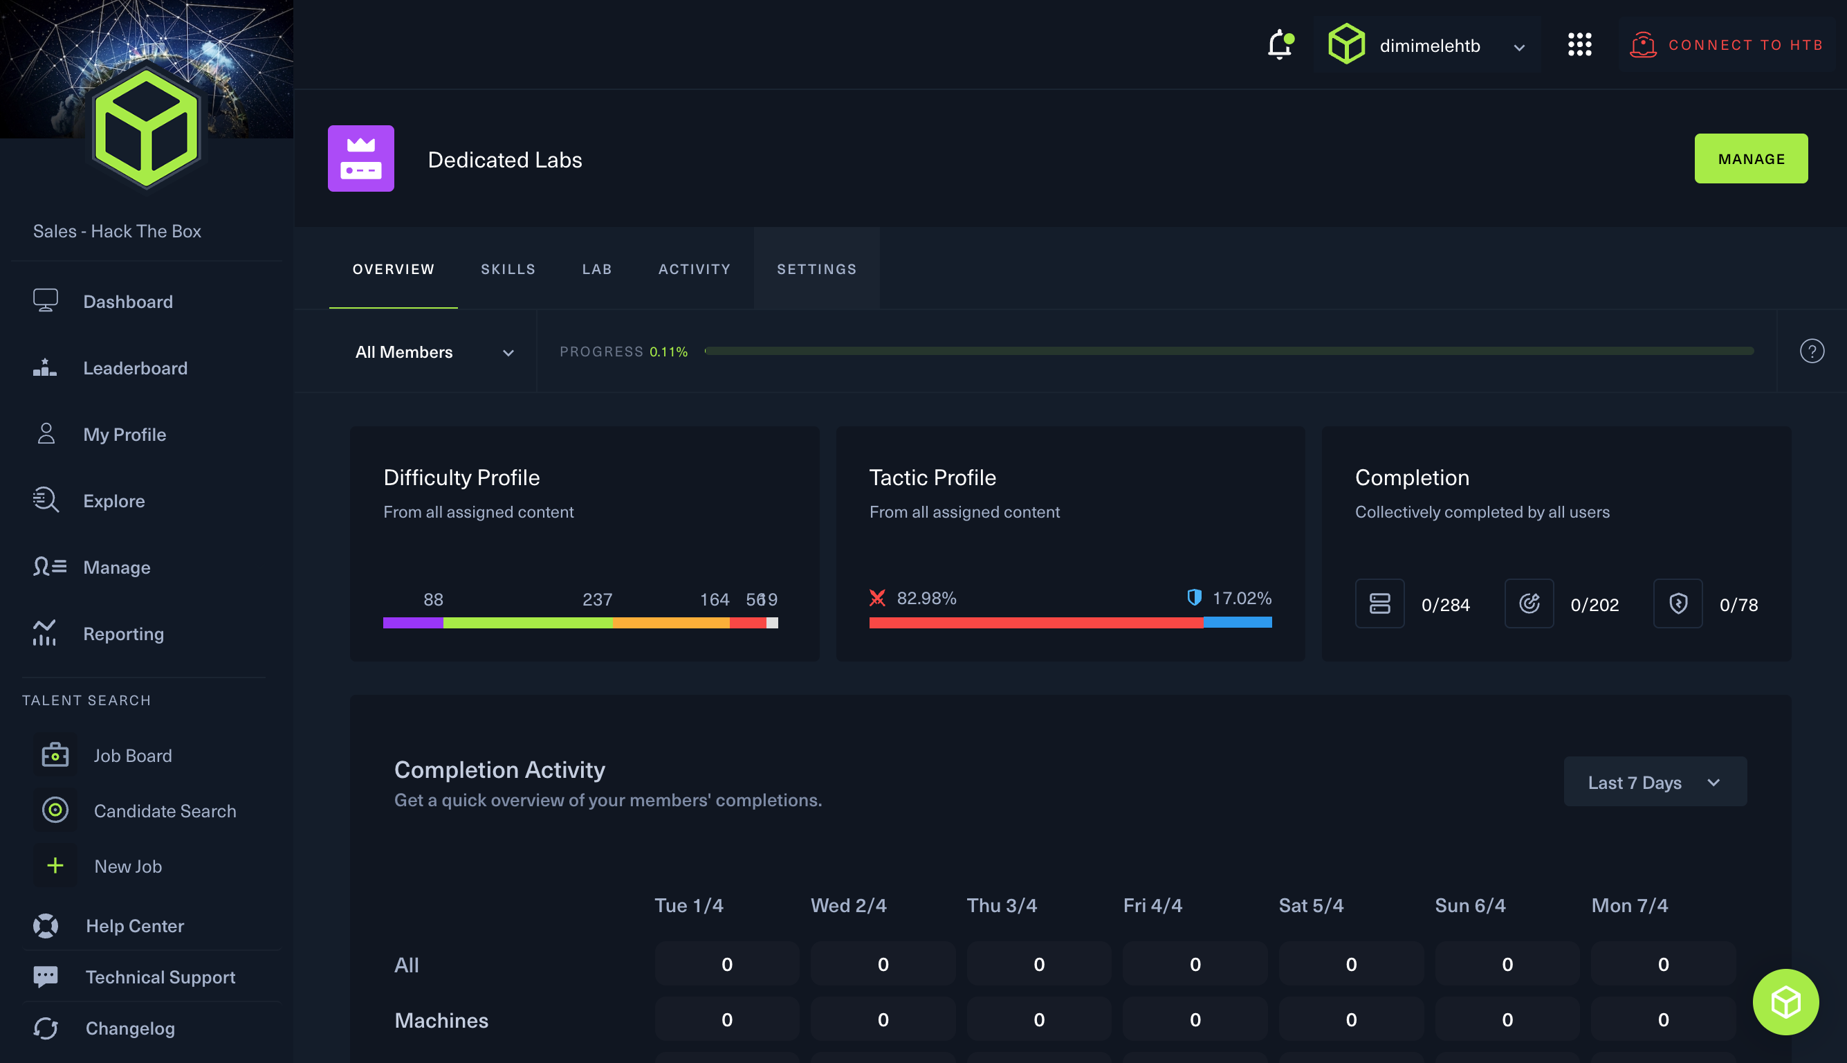This screenshot has height=1063, width=1847.
Task: Click the target icon beside 0/202
Action: [x=1529, y=603]
